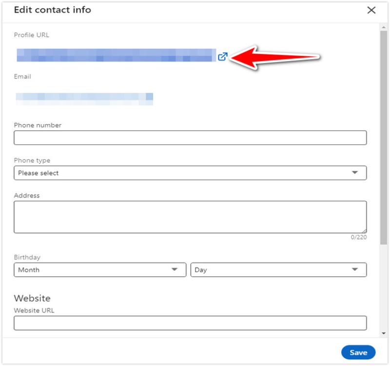The image size is (390, 366).
Task: Click the Address 0/220 character counter
Action: (358, 237)
